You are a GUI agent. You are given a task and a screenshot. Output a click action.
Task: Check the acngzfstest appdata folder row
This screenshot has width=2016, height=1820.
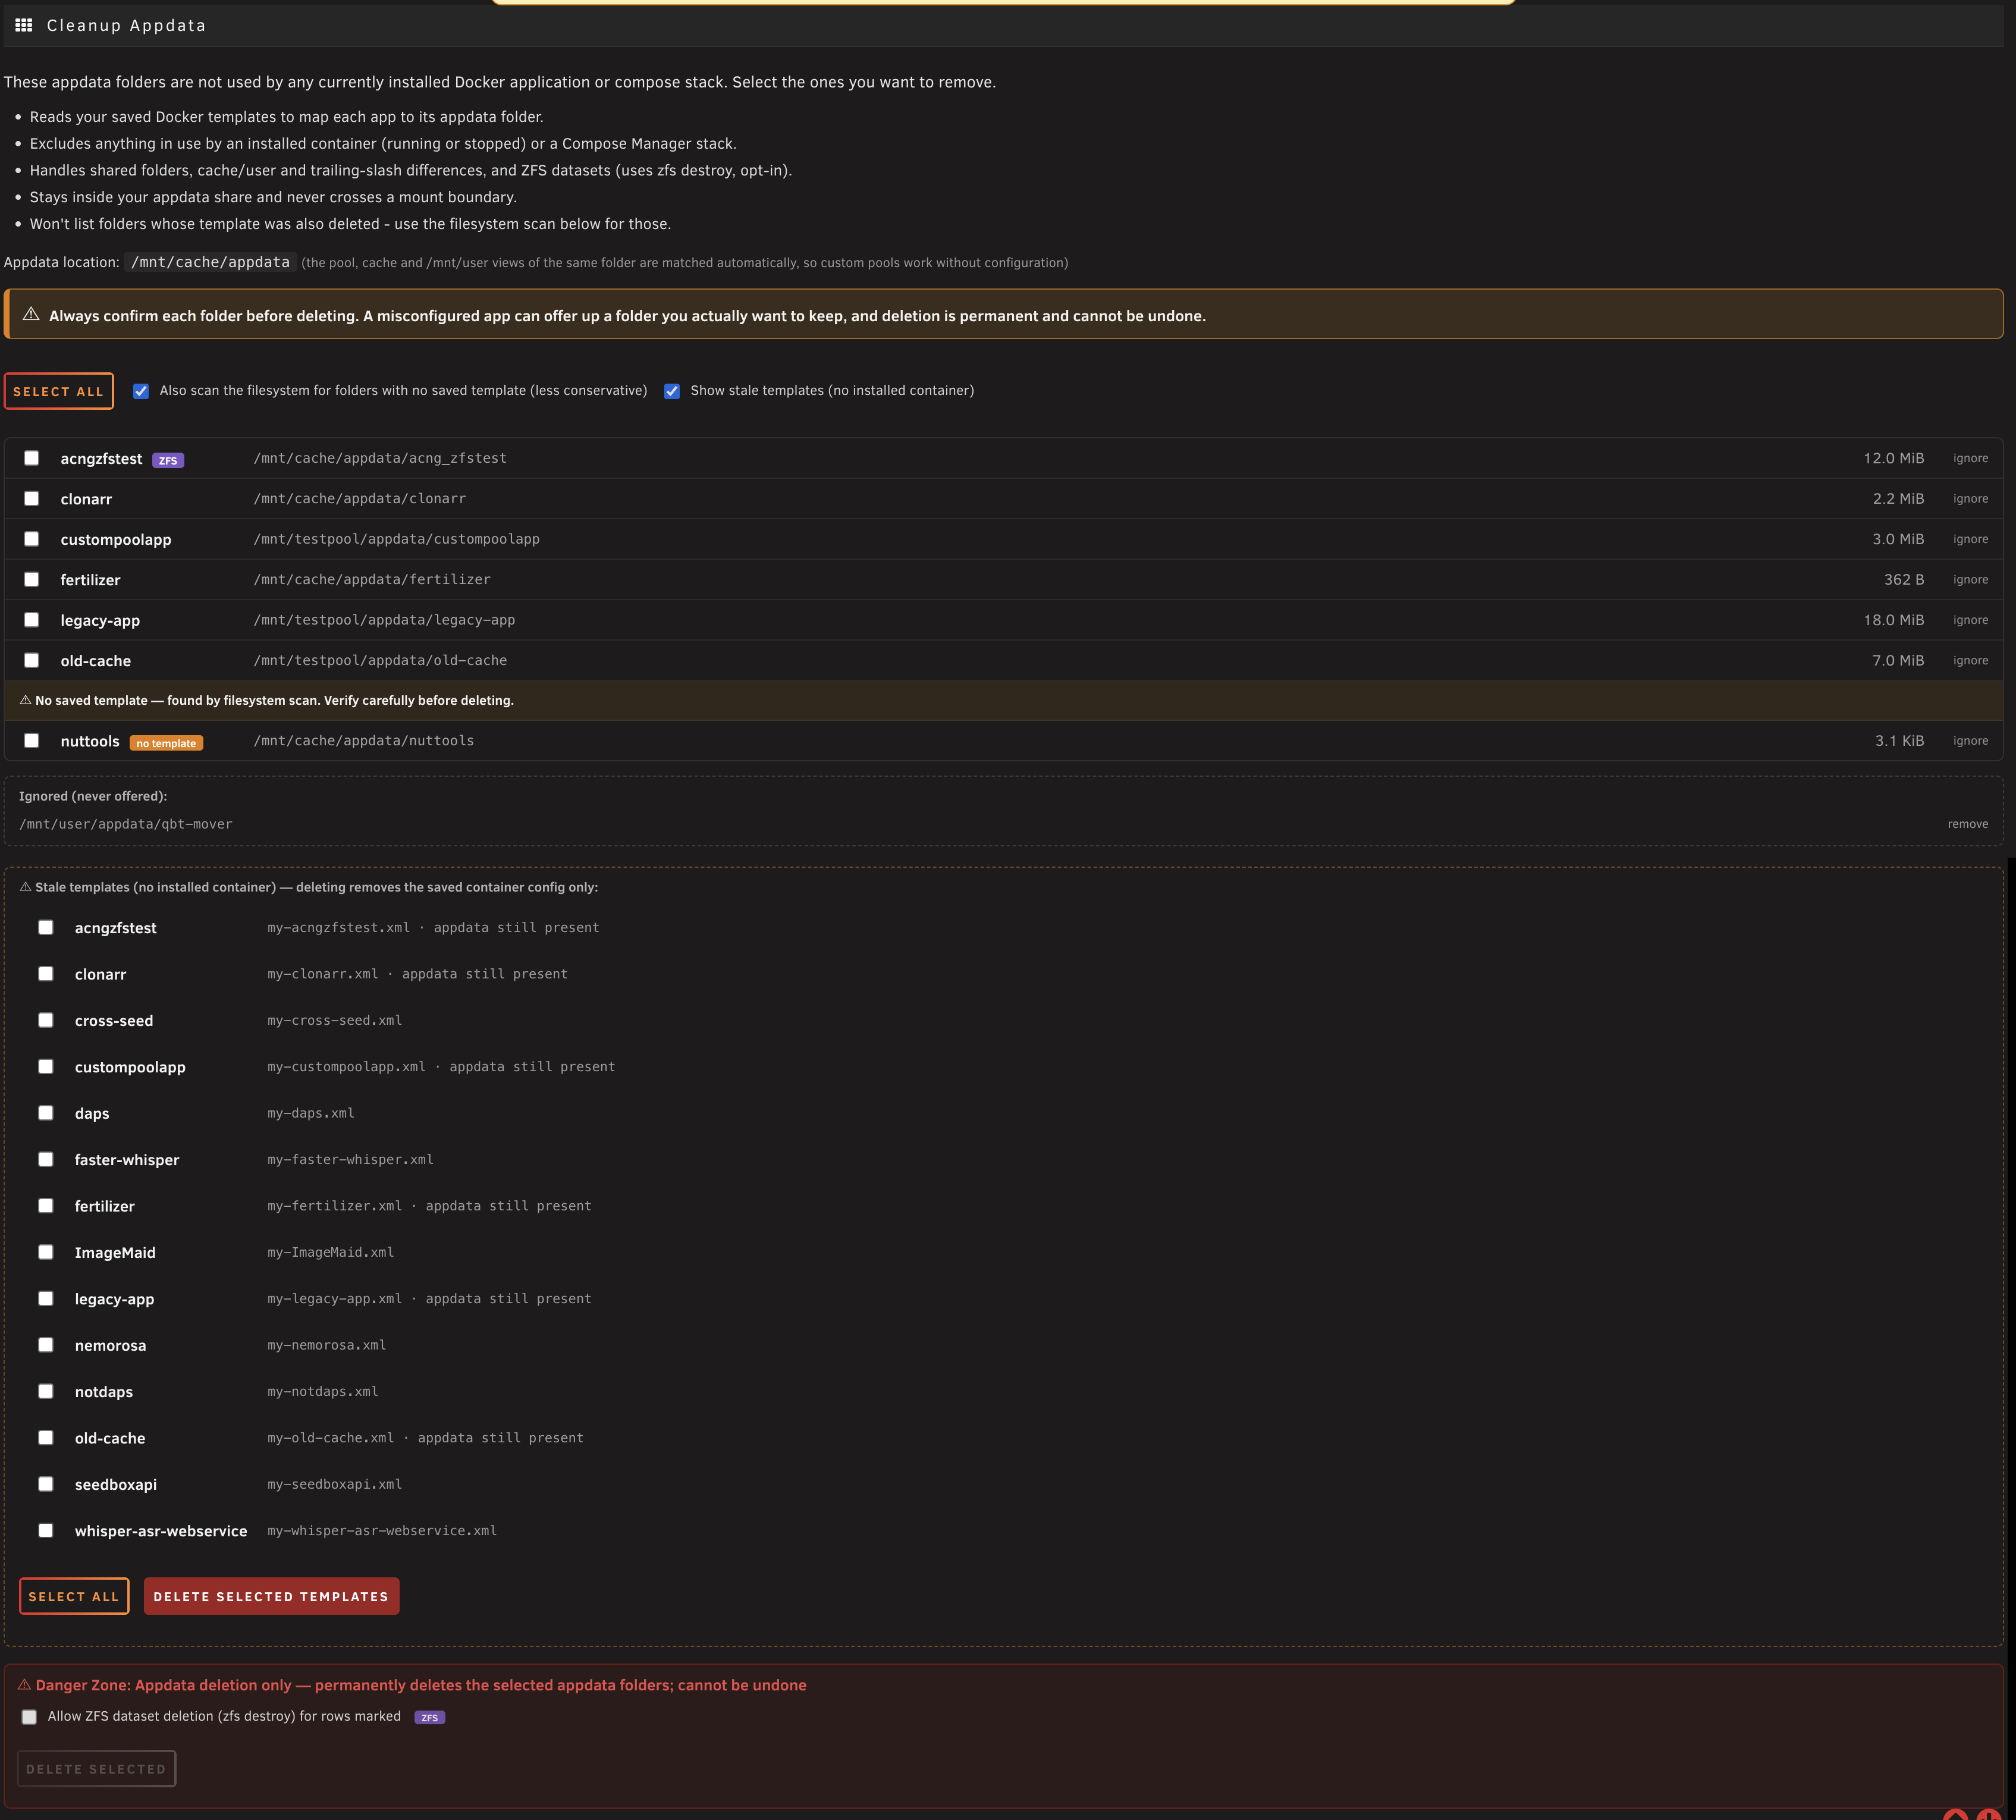[x=32, y=458]
